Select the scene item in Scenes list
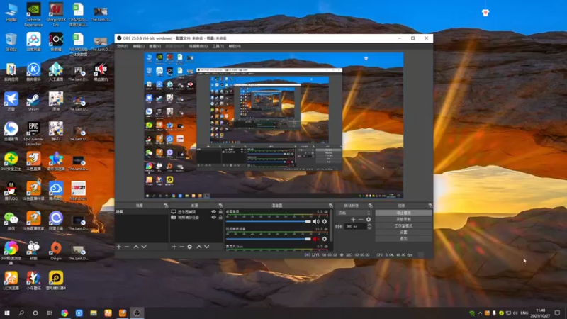Screen dimensions: 567x319 (142, 211)
